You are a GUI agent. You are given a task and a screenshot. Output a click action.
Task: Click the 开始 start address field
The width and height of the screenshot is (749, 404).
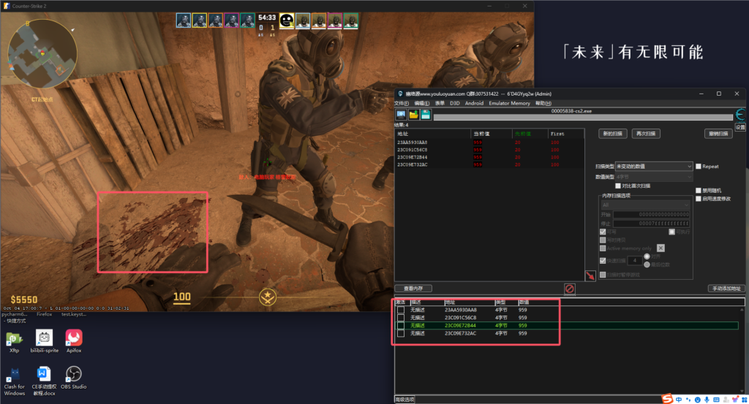tap(652, 215)
